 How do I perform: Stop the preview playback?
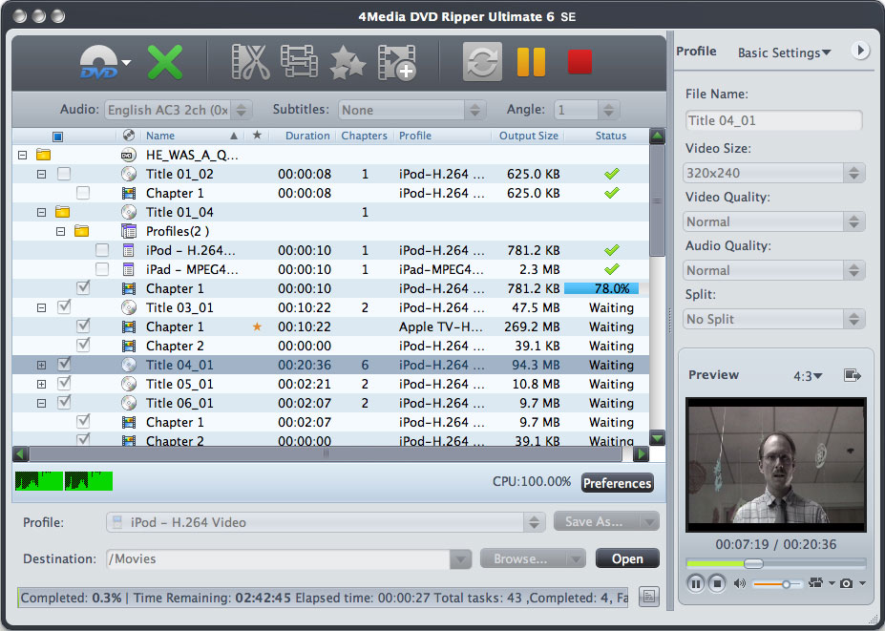pyautogui.click(x=717, y=583)
